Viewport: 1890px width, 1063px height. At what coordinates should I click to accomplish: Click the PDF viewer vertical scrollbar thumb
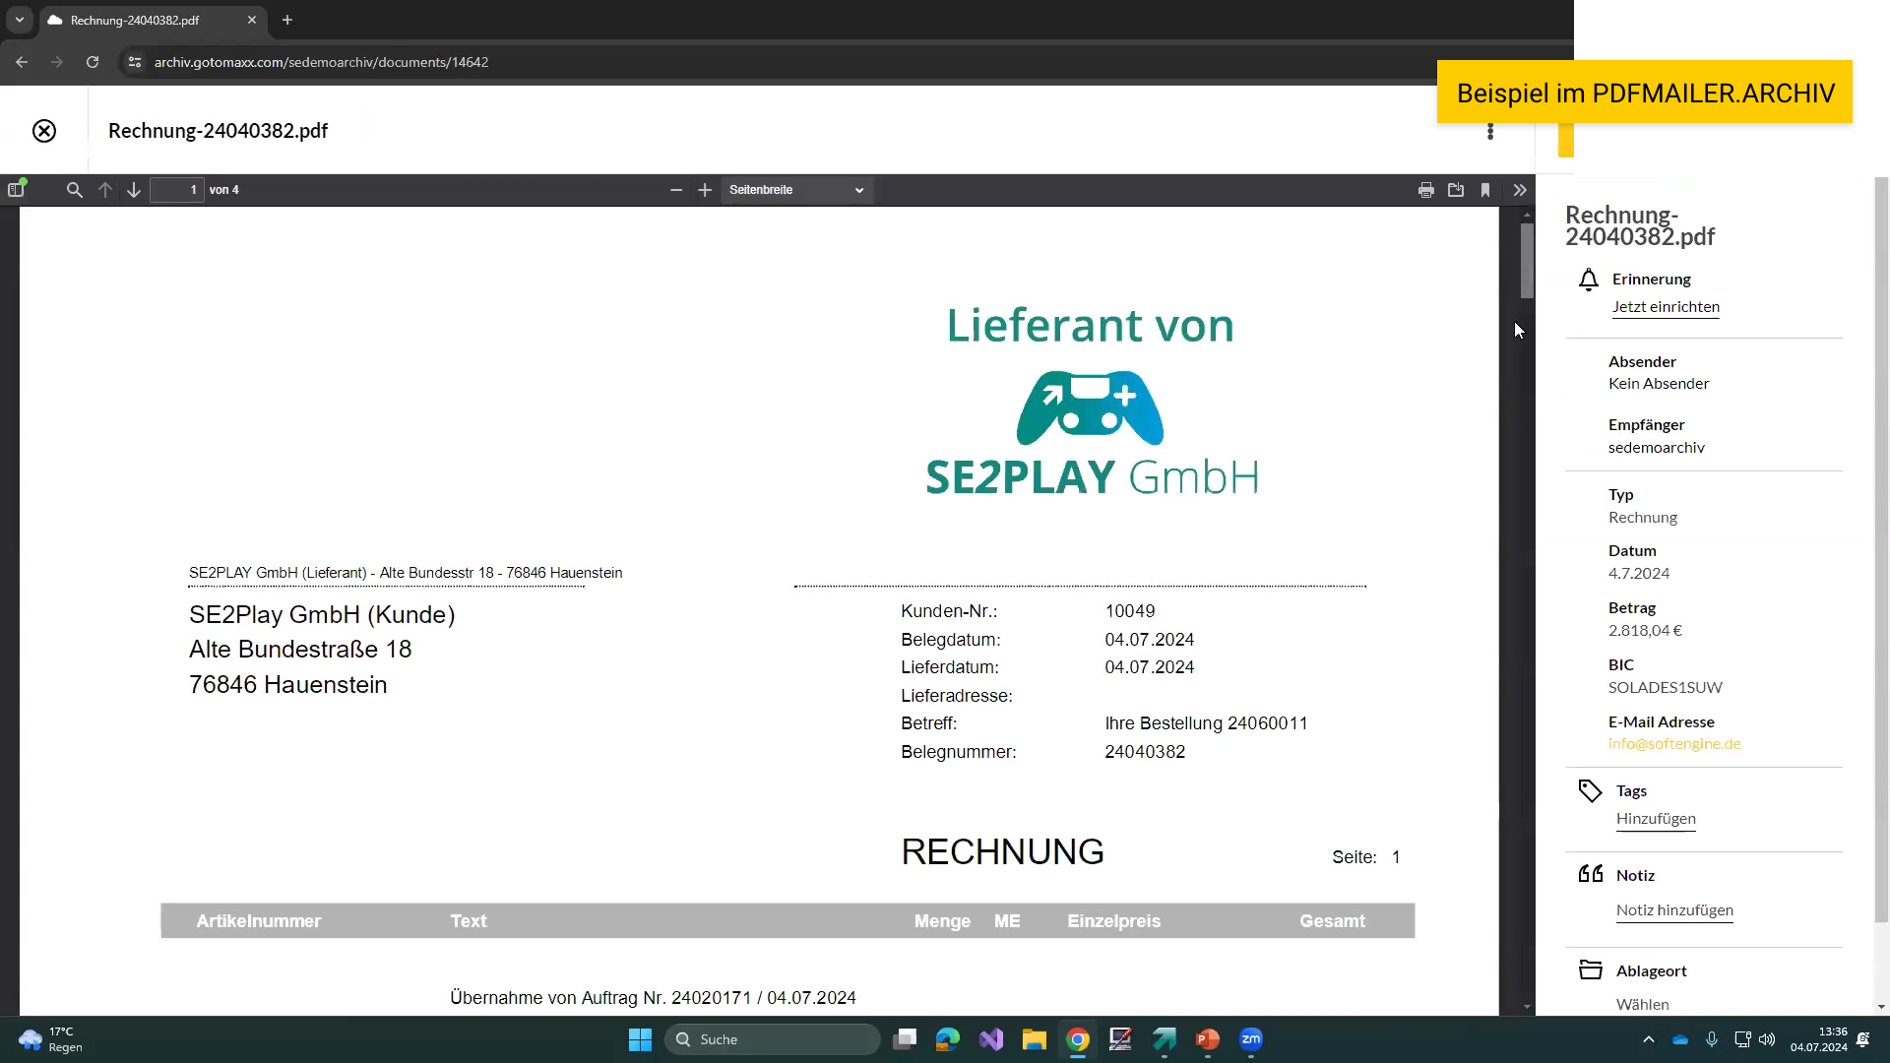pos(1527,261)
